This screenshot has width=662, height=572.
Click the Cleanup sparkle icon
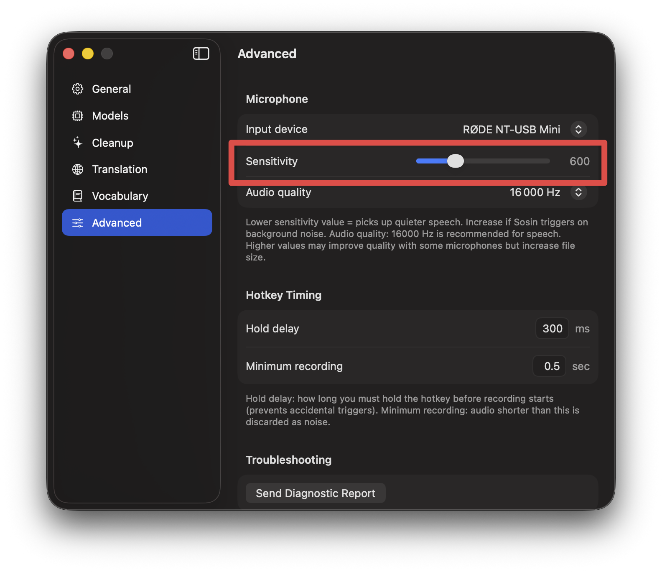coord(78,143)
